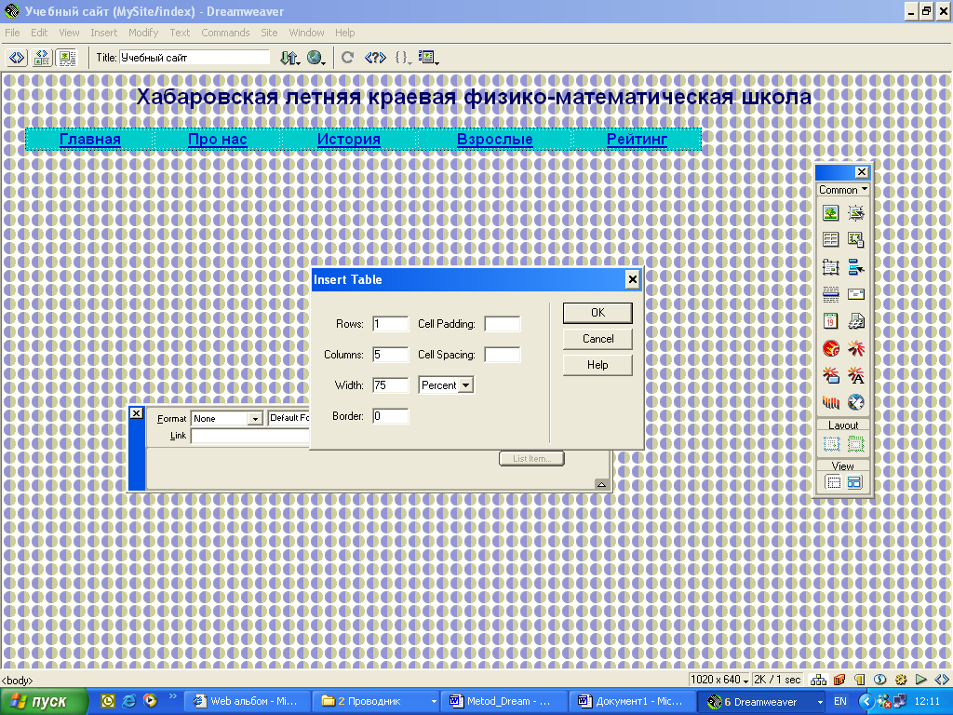Click the Insert Generator icon
Image resolution: width=953 pixels, height=715 pixels.
[856, 402]
